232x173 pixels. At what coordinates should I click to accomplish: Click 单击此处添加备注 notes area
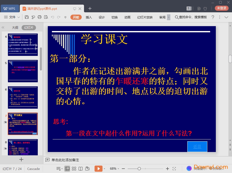tap(65, 160)
